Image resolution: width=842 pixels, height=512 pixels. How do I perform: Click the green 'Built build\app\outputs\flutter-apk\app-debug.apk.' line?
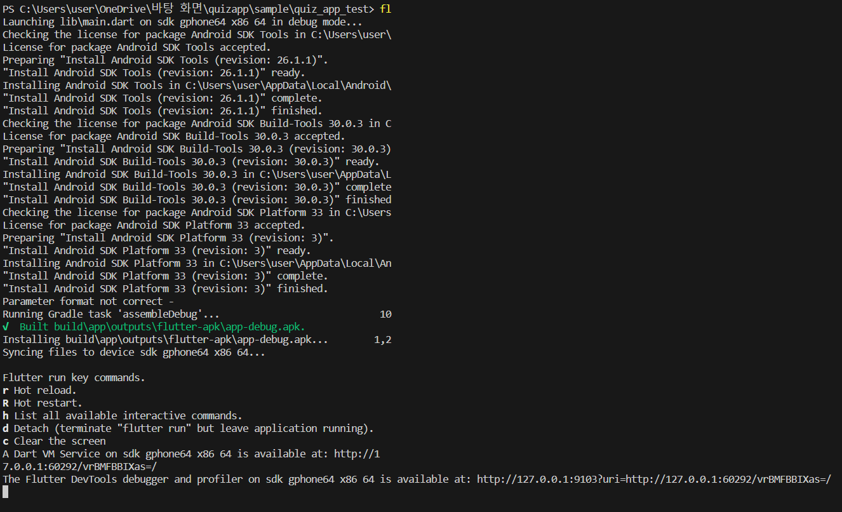click(163, 327)
